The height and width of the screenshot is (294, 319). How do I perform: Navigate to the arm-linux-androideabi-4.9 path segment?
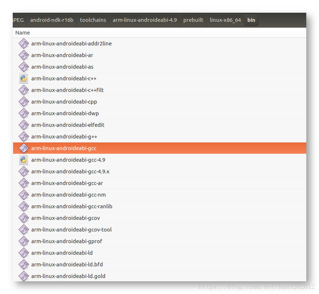(x=145, y=20)
